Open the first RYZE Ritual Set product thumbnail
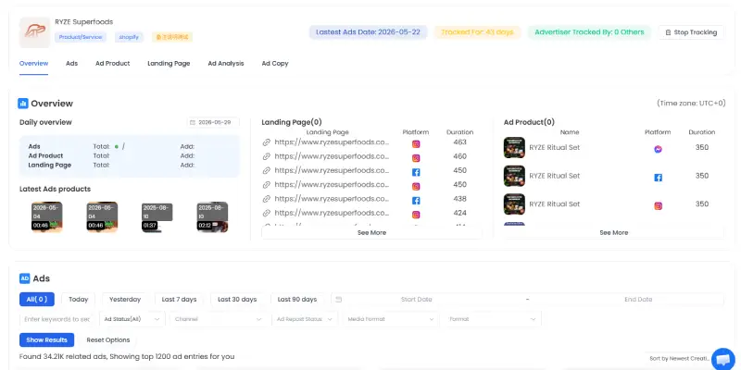 [514, 147]
